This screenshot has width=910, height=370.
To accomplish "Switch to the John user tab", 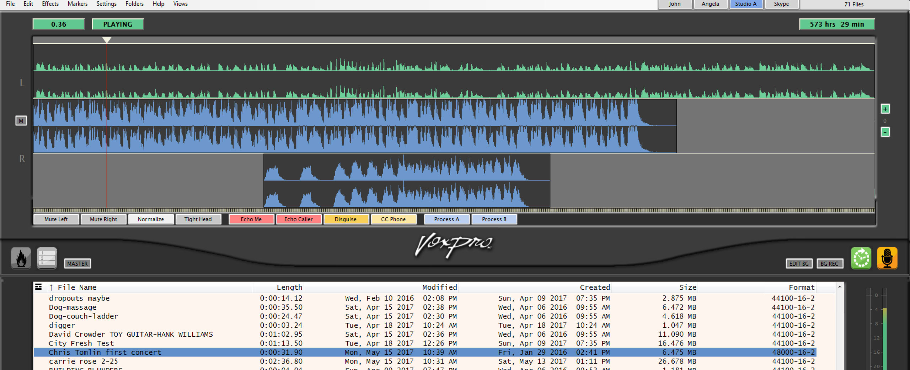I will point(675,4).
